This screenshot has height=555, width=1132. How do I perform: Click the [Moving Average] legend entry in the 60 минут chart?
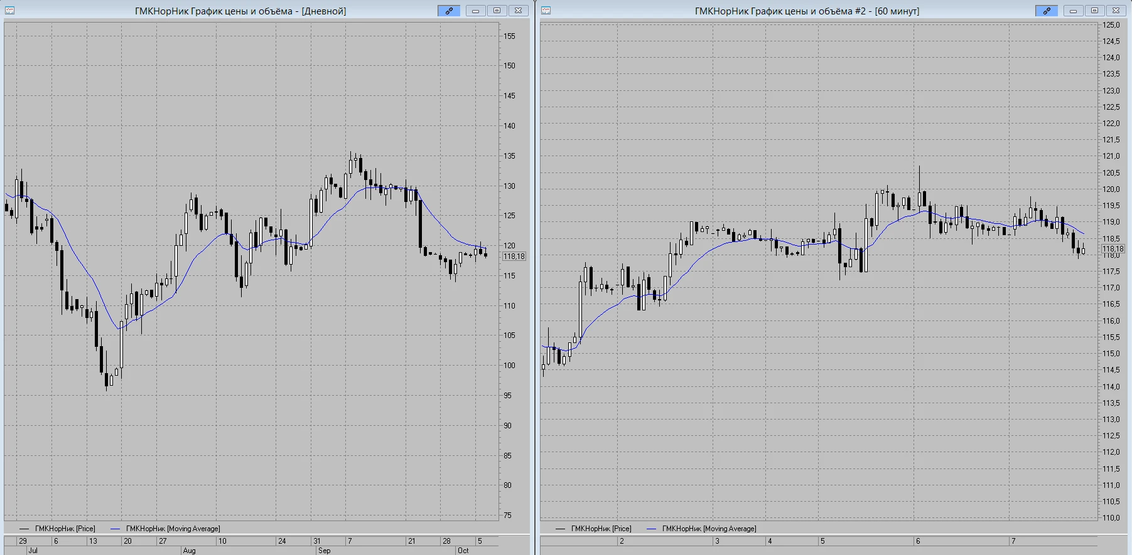(701, 529)
